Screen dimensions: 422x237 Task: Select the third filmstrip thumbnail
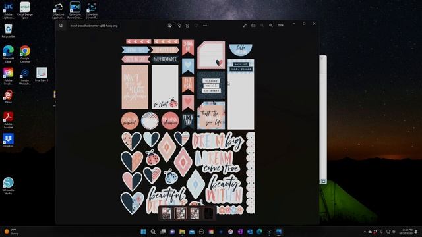click(x=195, y=213)
